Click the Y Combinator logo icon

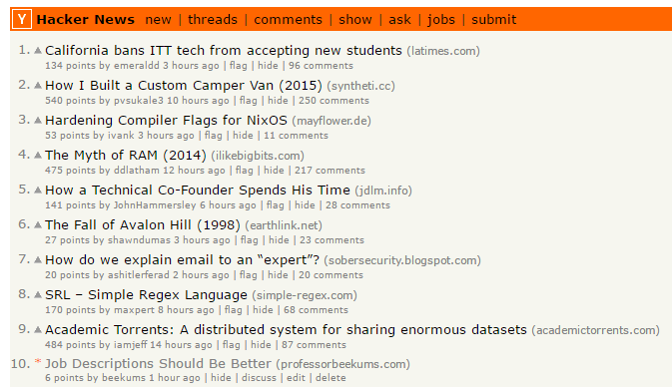coord(22,19)
